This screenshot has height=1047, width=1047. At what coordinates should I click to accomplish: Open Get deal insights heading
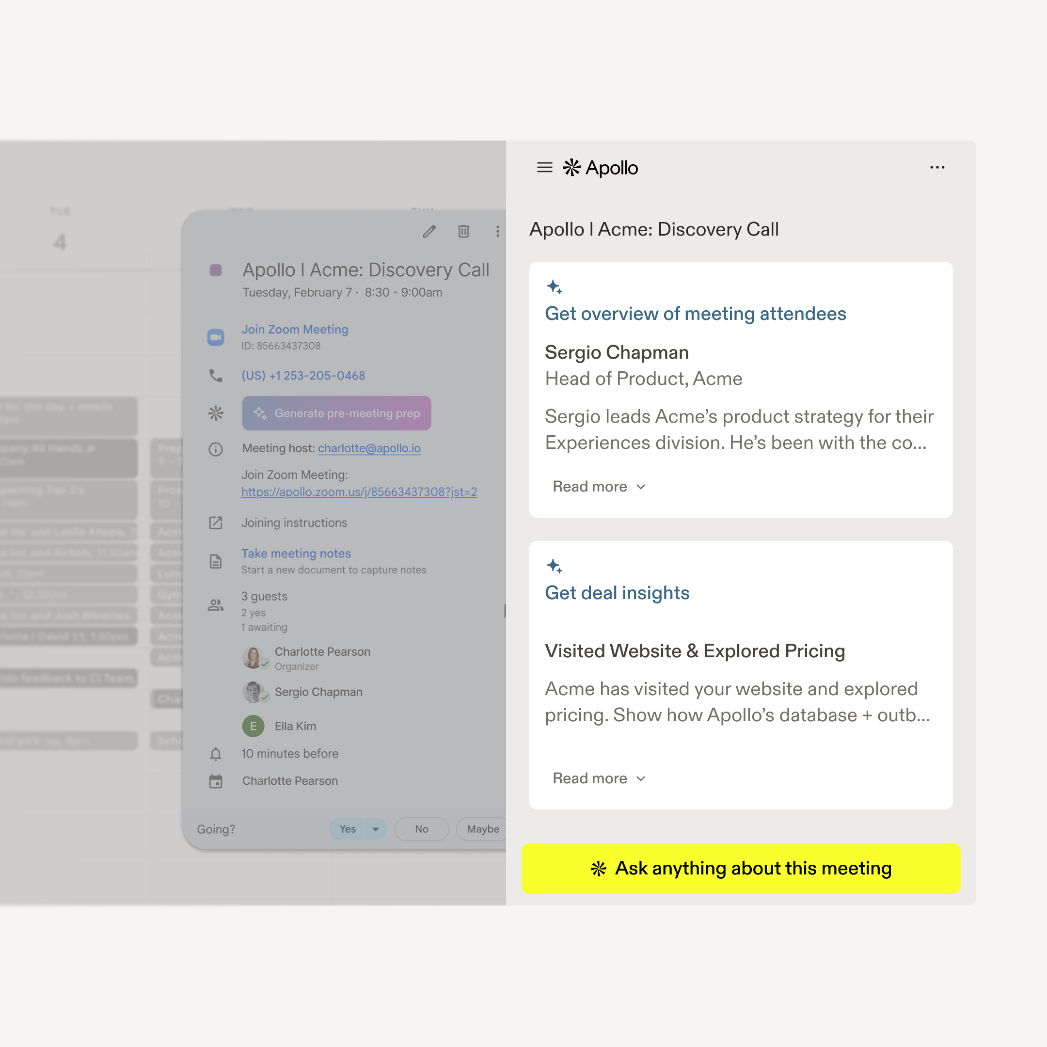click(617, 593)
